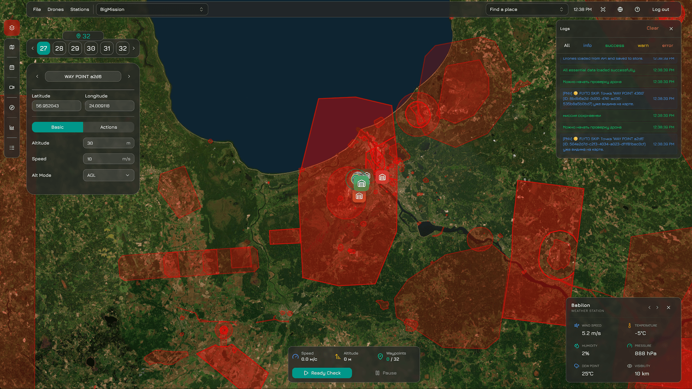The image size is (692, 389).
Task: Open the chart statistics sidebar icon
Action: coord(12,128)
